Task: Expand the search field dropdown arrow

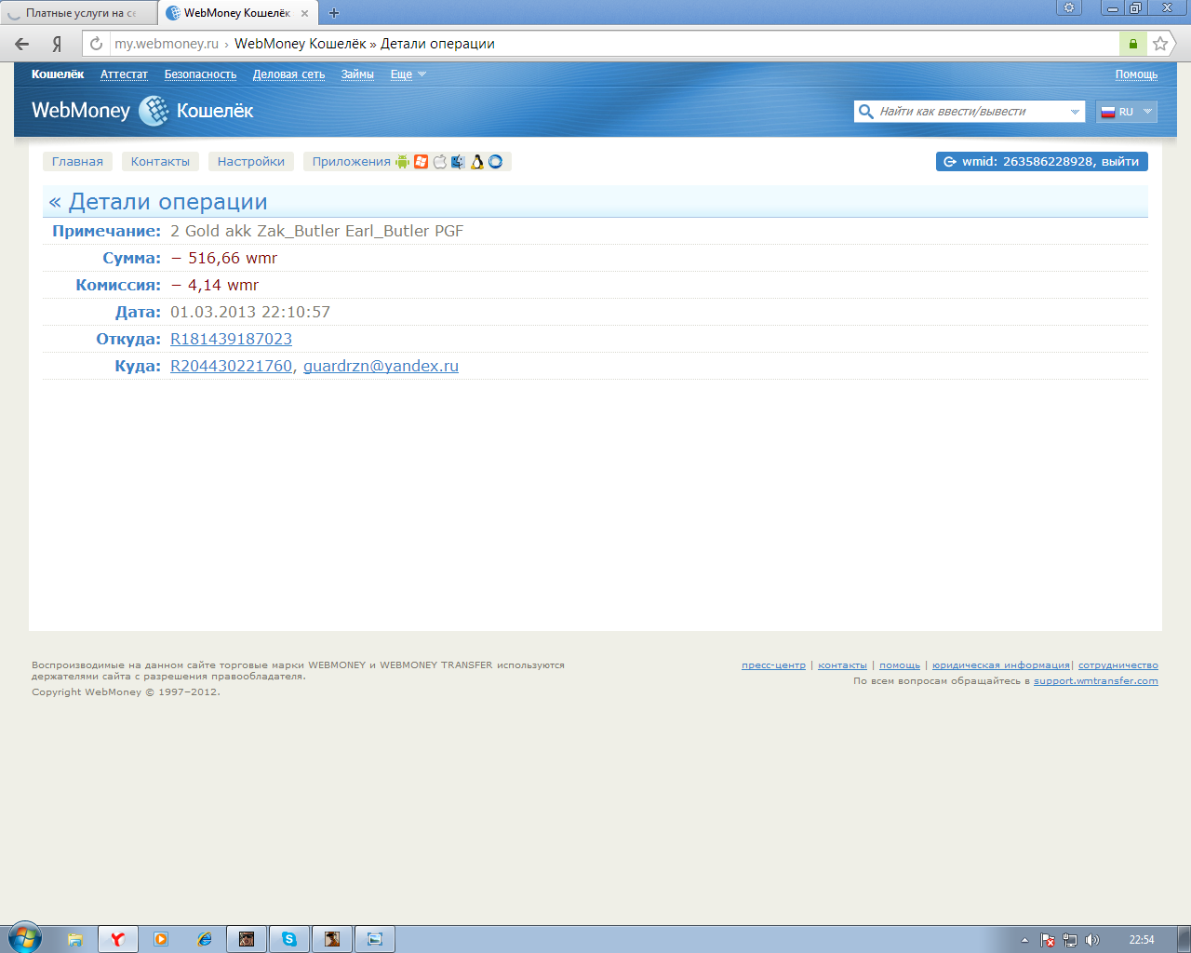Action: 1075,112
